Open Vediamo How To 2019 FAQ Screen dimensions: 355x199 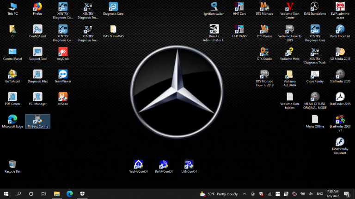(x=289, y=33)
